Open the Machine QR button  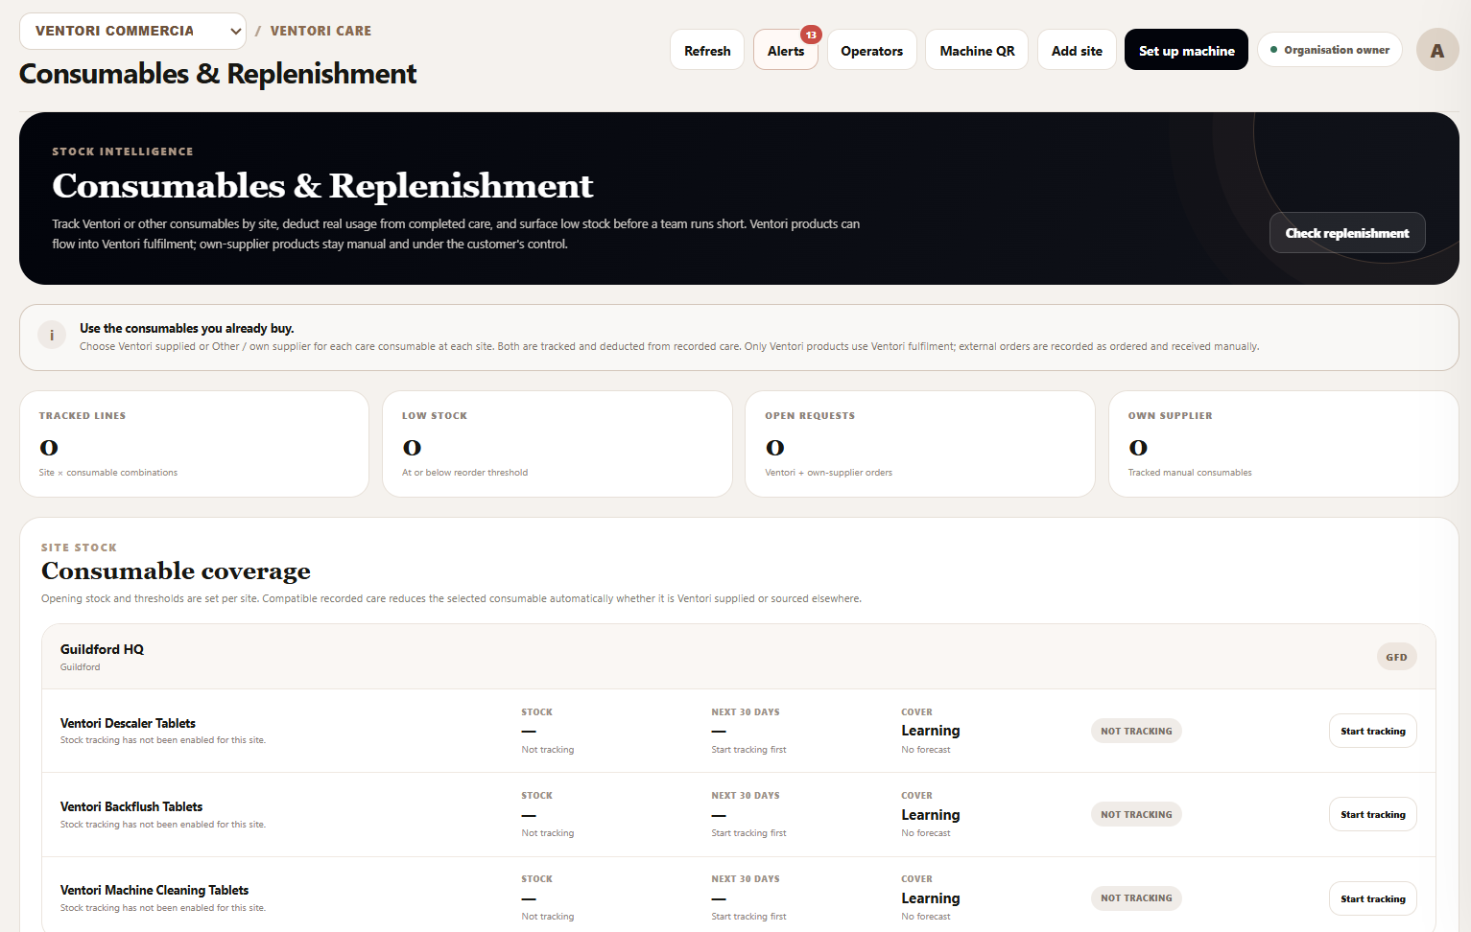click(977, 51)
